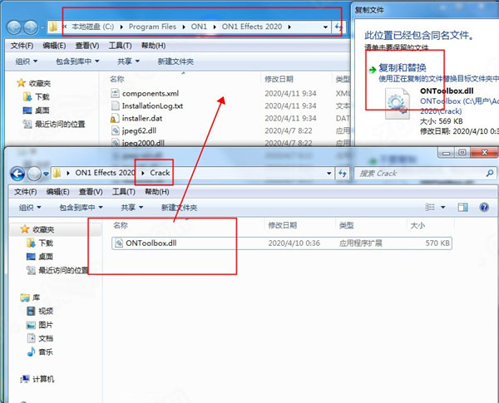Click the search magnifier icon

click(x=490, y=173)
